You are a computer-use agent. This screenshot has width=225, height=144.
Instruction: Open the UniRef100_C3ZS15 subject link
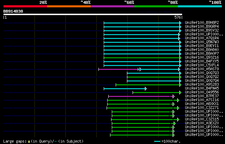click(x=202, y=119)
